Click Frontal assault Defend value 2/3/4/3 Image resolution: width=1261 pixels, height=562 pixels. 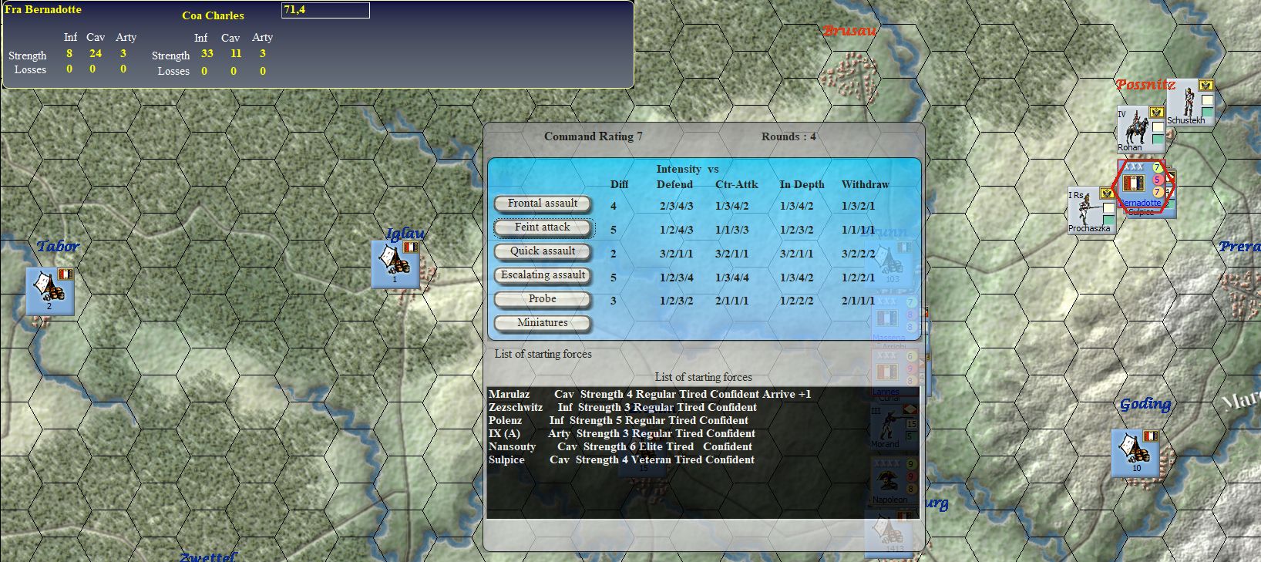[676, 207]
